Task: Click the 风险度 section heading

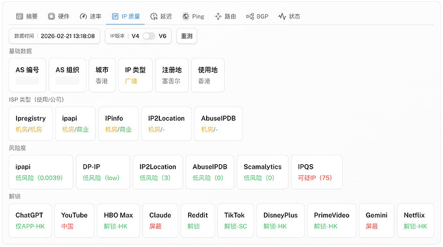Action: point(17,148)
